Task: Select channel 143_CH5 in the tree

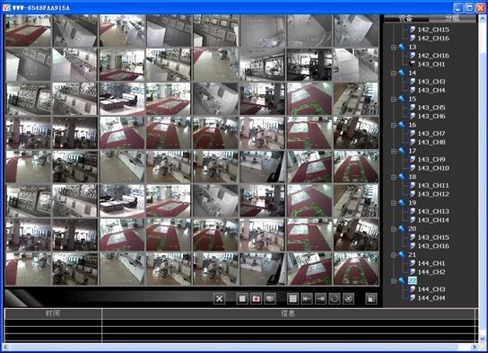Action: pyautogui.click(x=431, y=107)
